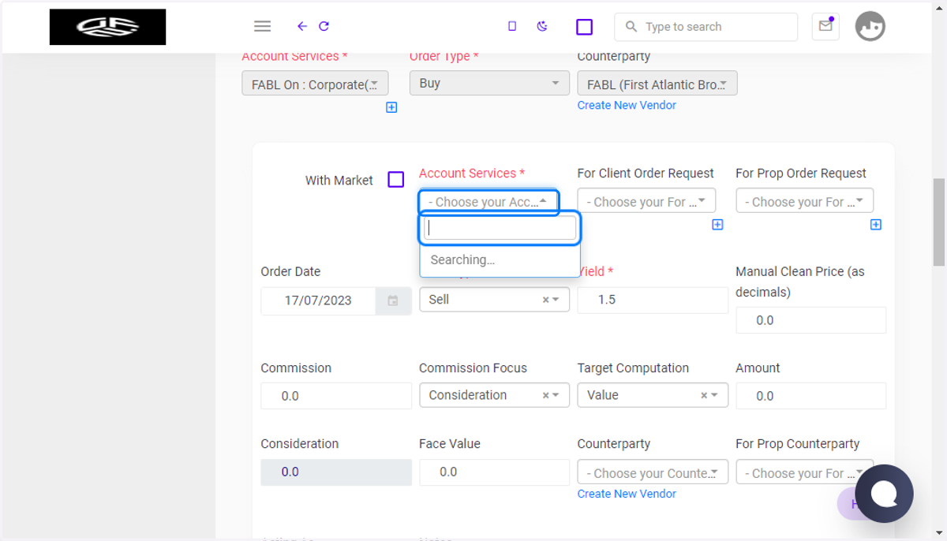Open For Prop Order Request dropdown
This screenshot has width=947, height=541.
[x=804, y=202]
